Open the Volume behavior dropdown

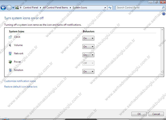click(88, 46)
